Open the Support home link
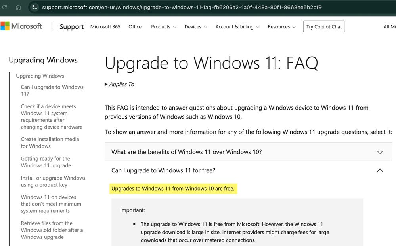The width and height of the screenshot is (396, 246). pyautogui.click(x=71, y=27)
